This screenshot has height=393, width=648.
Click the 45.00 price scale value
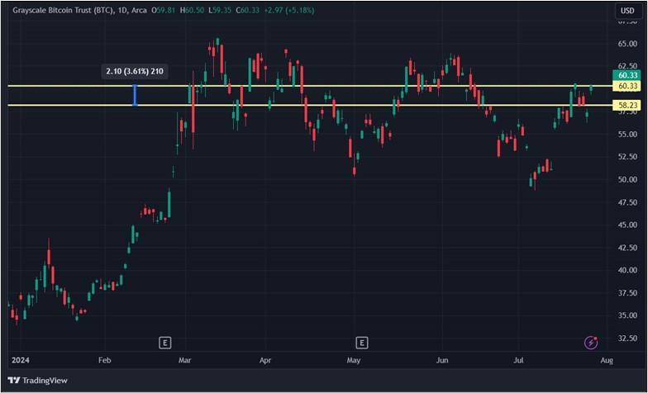click(x=627, y=225)
